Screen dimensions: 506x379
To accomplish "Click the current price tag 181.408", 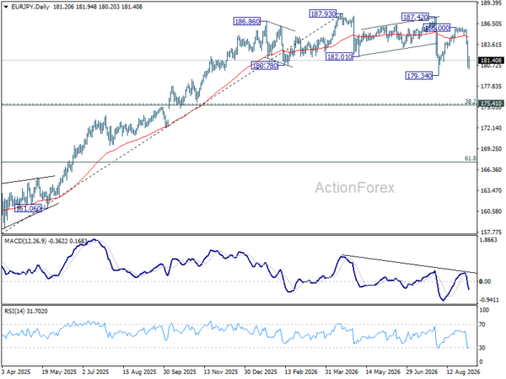I will [491, 61].
